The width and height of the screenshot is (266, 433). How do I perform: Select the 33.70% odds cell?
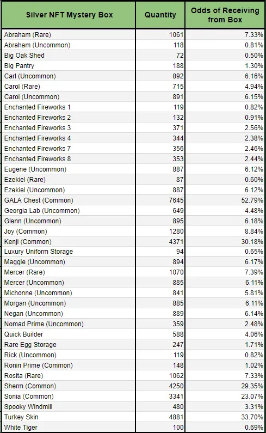click(x=225, y=417)
